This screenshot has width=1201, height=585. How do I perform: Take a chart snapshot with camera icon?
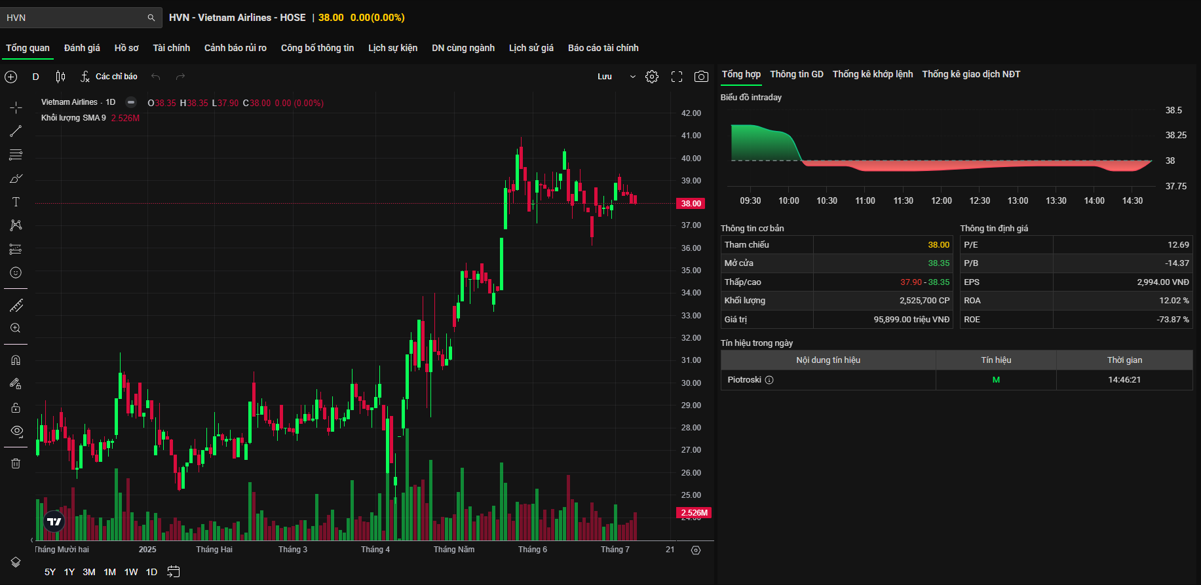pyautogui.click(x=701, y=77)
